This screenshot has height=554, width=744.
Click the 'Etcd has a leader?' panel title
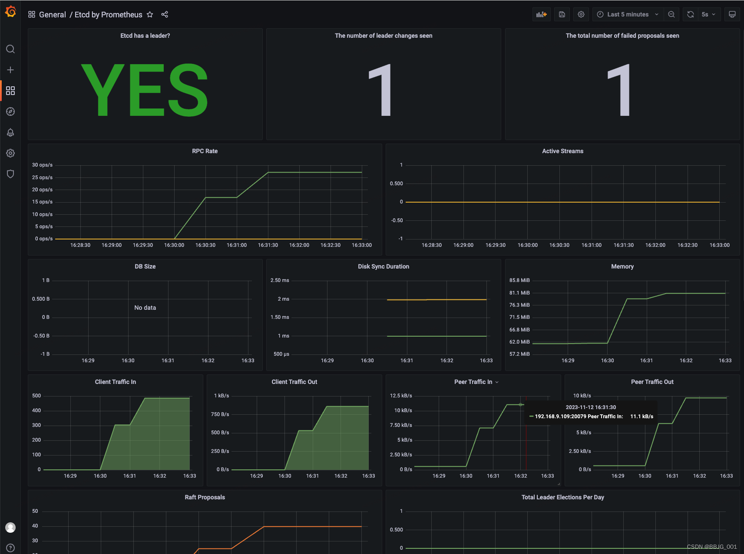coord(145,36)
